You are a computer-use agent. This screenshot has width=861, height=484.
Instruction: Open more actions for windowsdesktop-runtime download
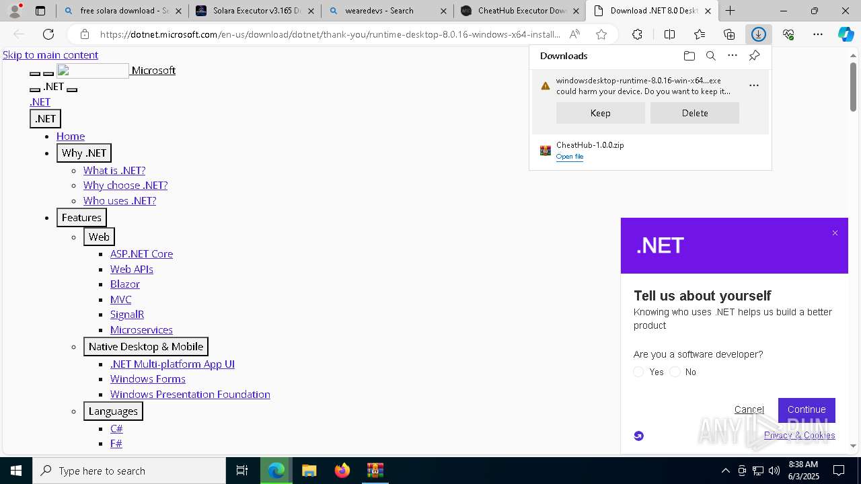pos(754,85)
